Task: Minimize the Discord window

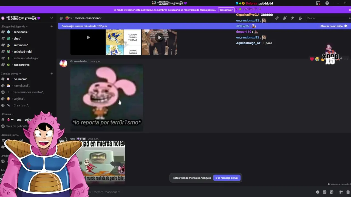Action: coord(338,3)
